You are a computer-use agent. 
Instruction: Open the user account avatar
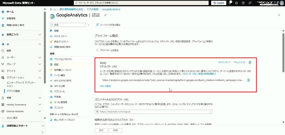coord(282,3)
